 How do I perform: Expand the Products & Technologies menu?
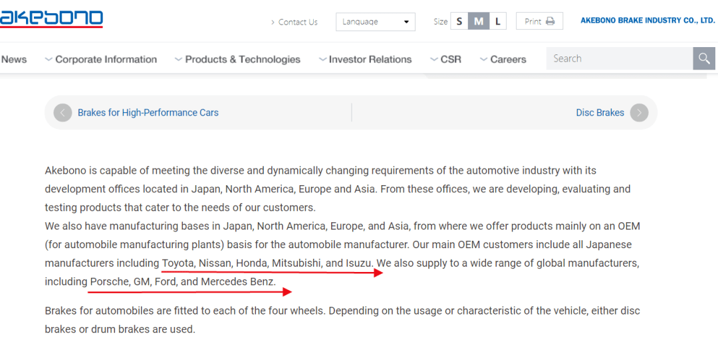(x=237, y=59)
